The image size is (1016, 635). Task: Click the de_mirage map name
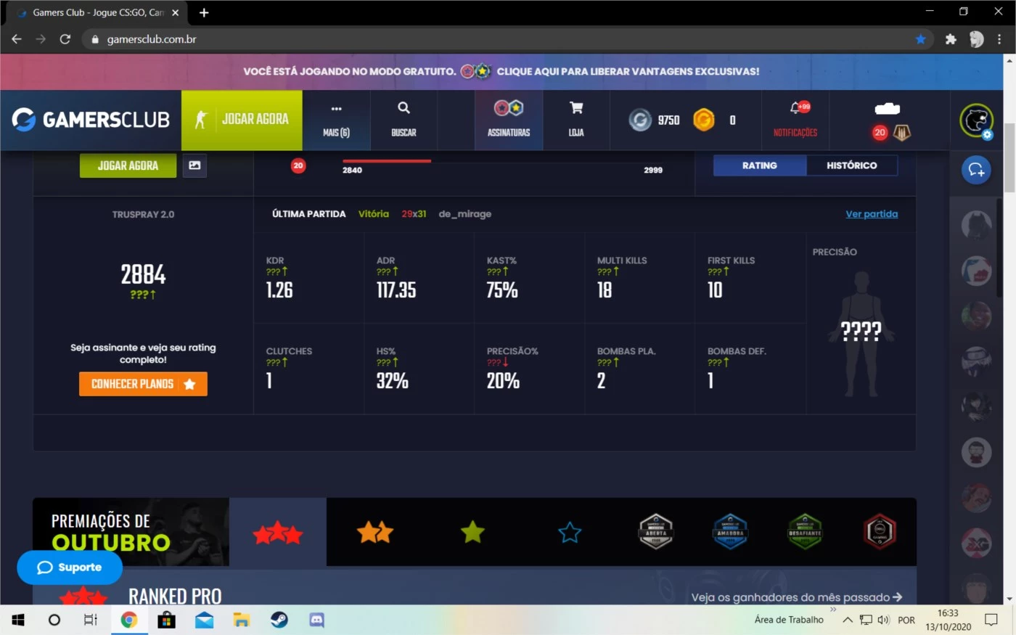click(x=464, y=214)
